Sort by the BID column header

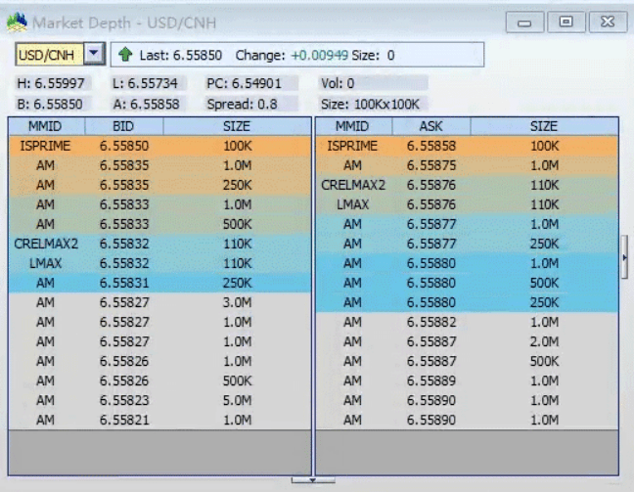123,126
